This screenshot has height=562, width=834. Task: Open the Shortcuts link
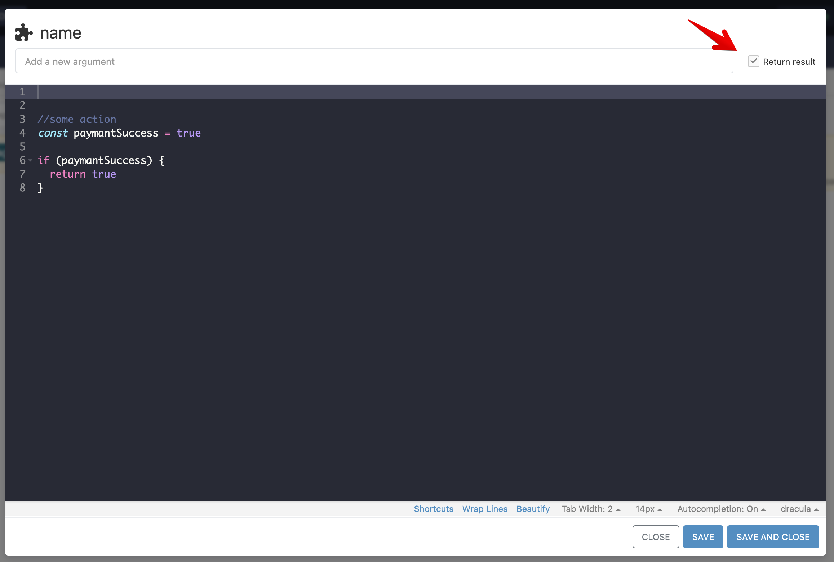point(433,509)
